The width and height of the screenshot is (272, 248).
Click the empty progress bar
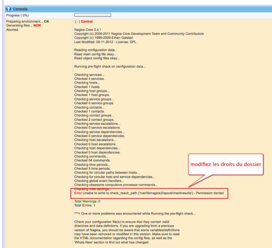[x=93, y=15]
